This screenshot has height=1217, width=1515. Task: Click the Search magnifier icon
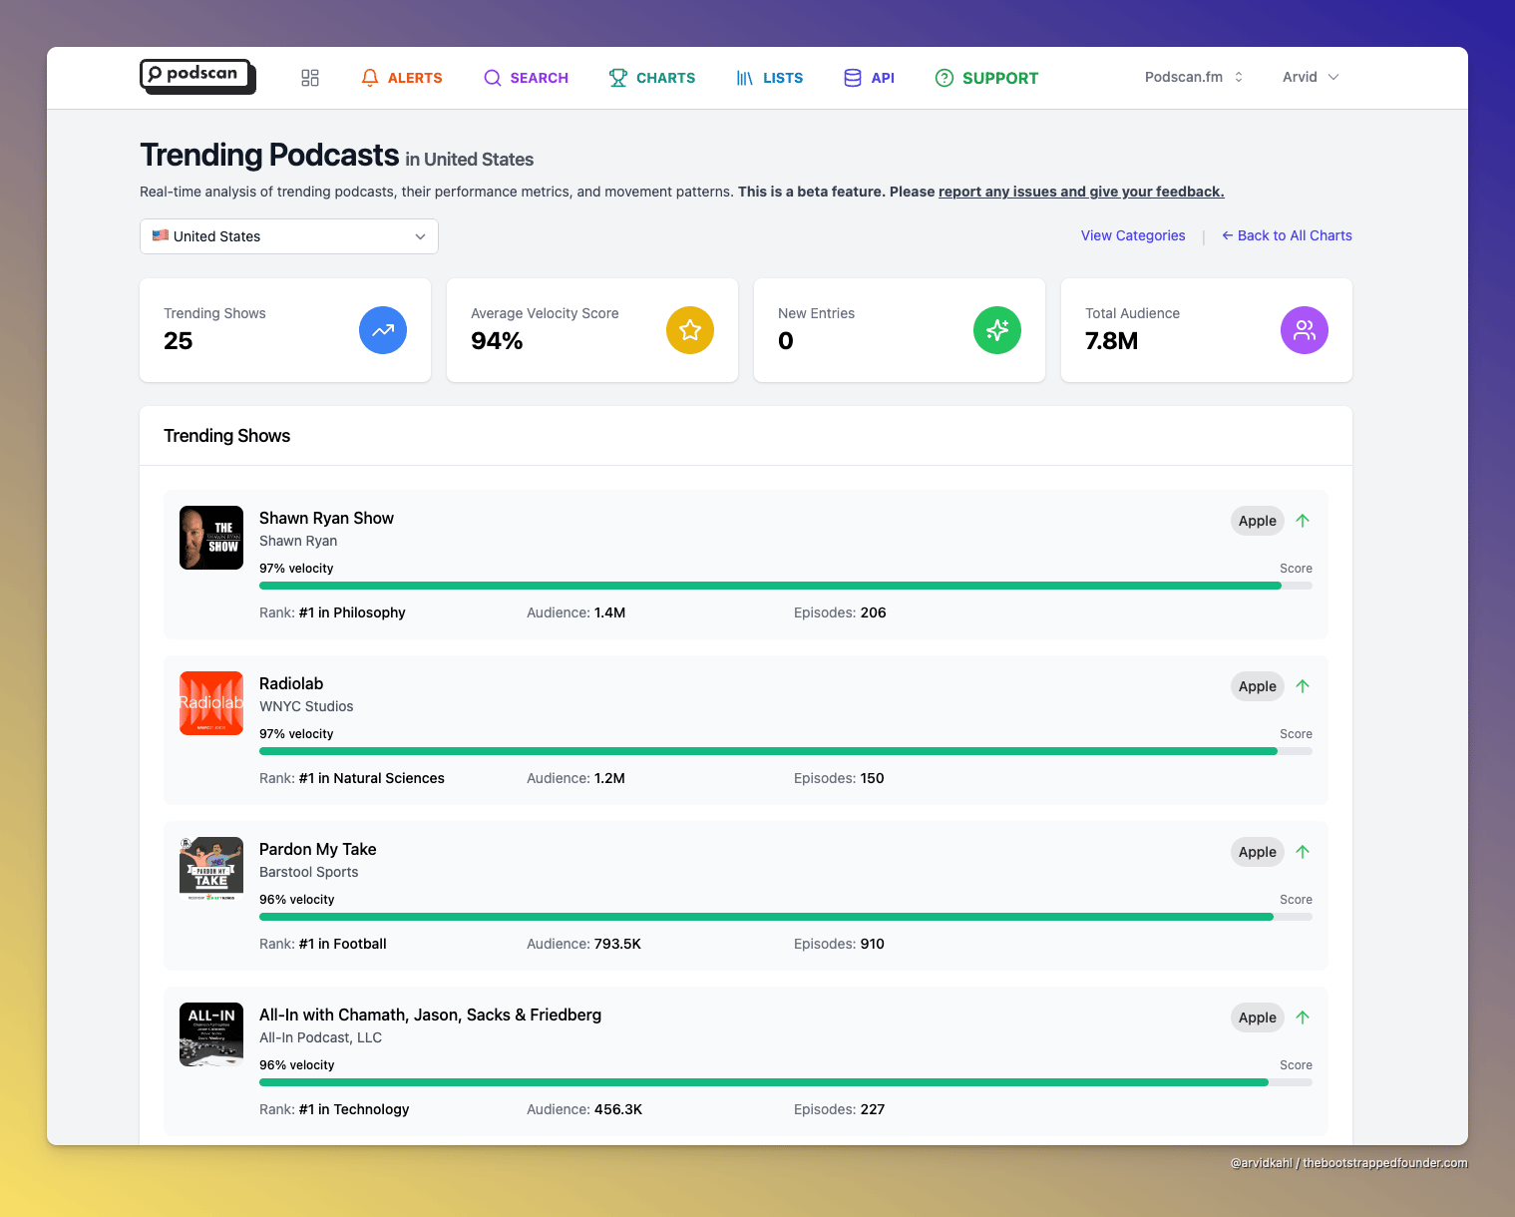point(493,78)
